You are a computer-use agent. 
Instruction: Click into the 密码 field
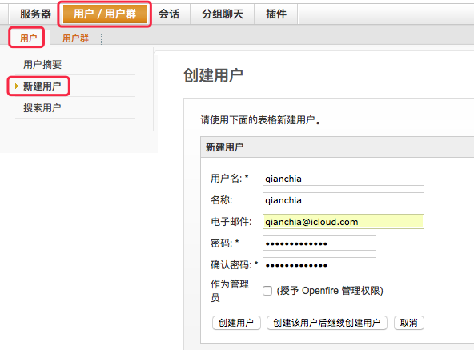pyautogui.click(x=319, y=243)
